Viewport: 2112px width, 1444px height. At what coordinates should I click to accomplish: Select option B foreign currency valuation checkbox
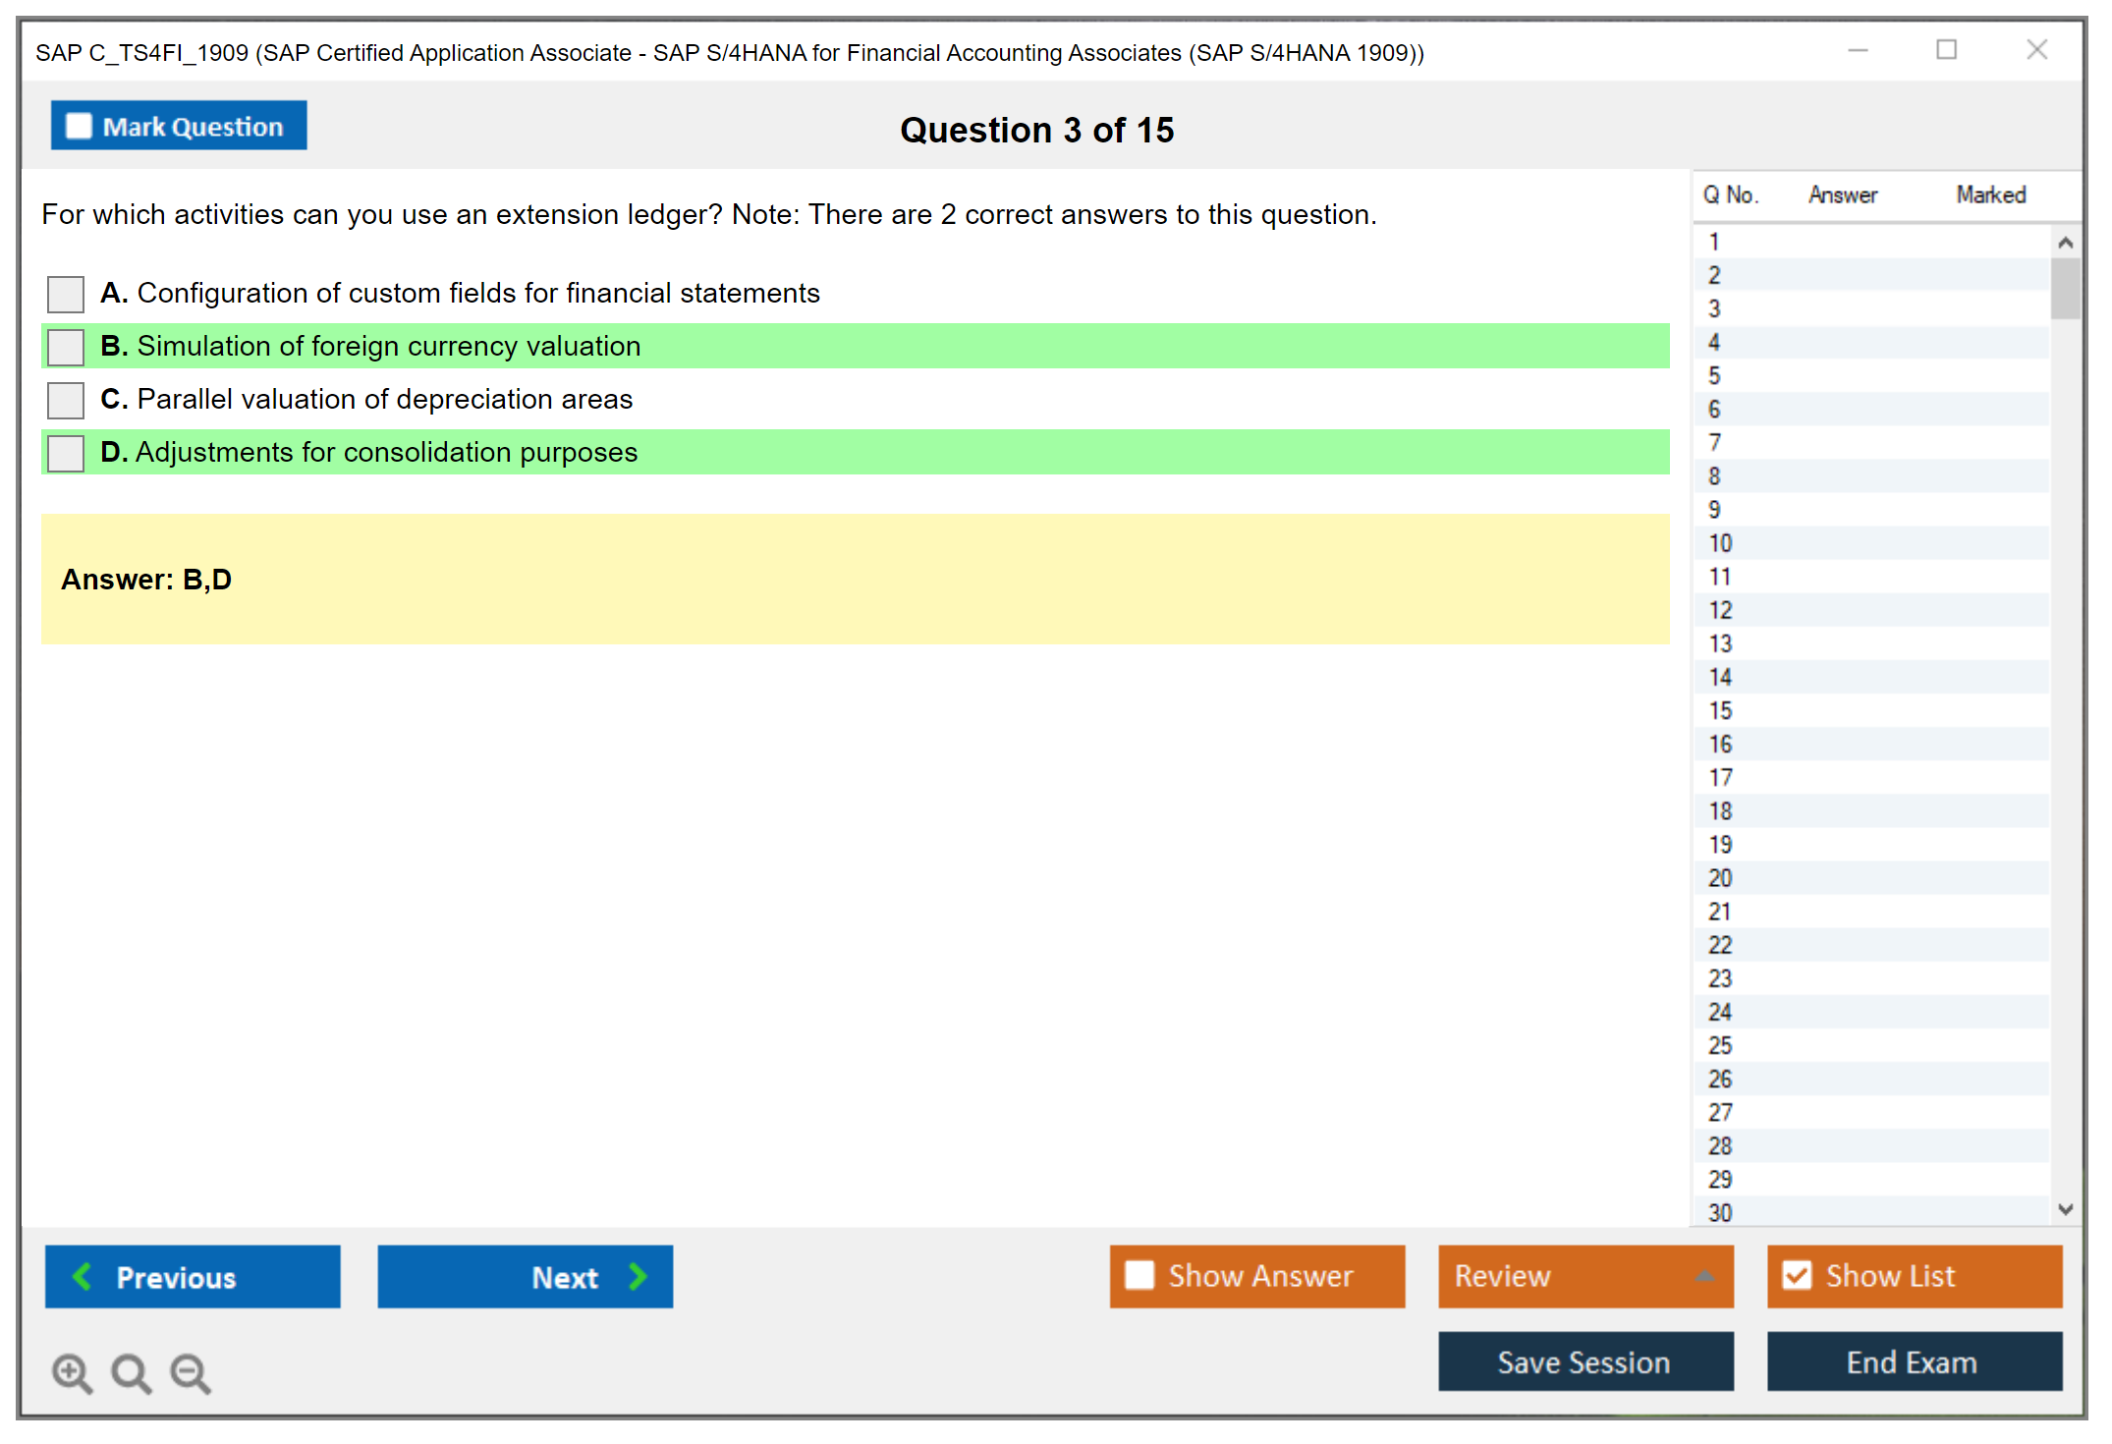point(66,347)
